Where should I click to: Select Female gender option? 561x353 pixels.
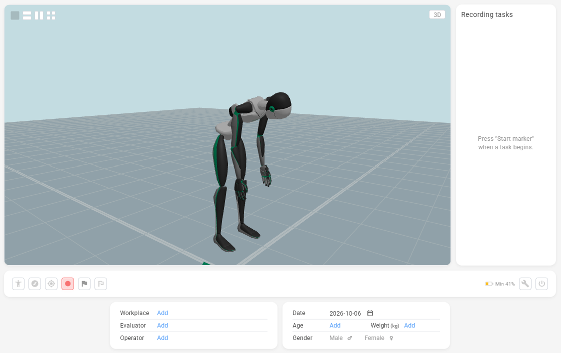click(x=379, y=338)
